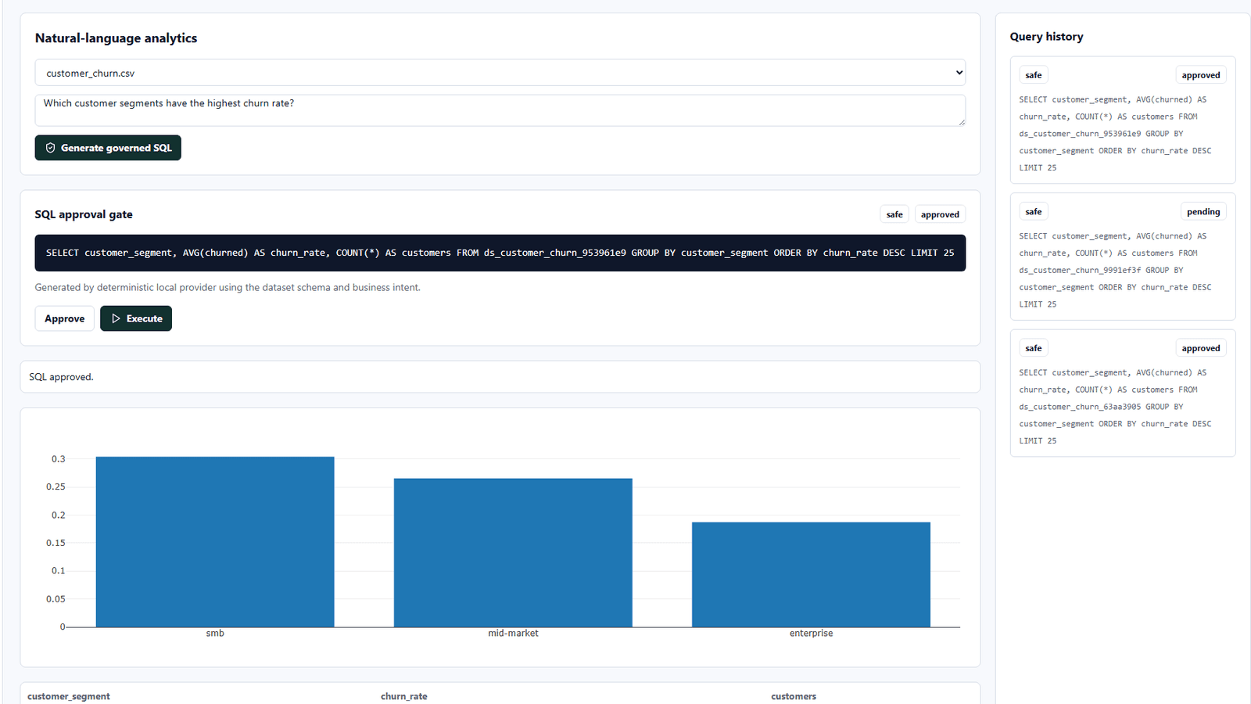This screenshot has width=1251, height=704.
Task: Click play triangle icon on Execute button
Action: click(x=116, y=318)
